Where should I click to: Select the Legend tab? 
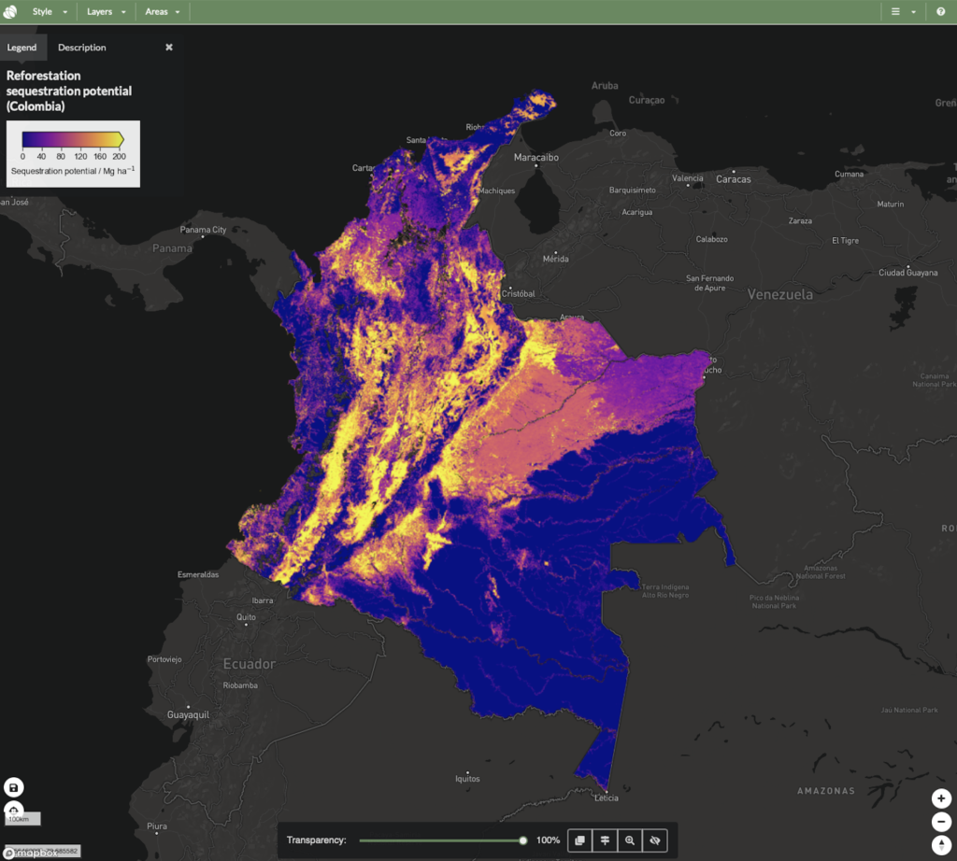(x=21, y=48)
